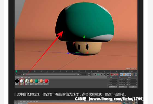Viewport: 153px width, 104px height.
Task: Toggle the red Autokeying button
Action: coord(114,75)
